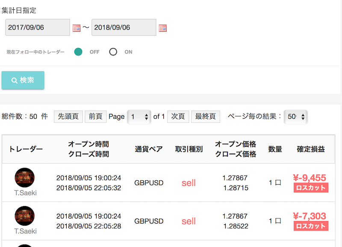
Task: Click end date field 2018/09/06
Action: pos(124,28)
